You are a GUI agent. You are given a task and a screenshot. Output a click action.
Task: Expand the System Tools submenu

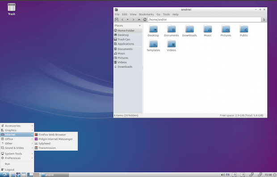[17, 153]
